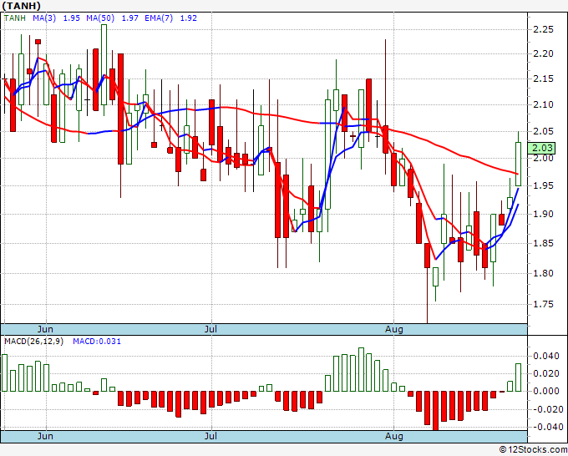Click the 1.95 price axis label
The height and width of the screenshot is (456, 568).
click(x=544, y=185)
